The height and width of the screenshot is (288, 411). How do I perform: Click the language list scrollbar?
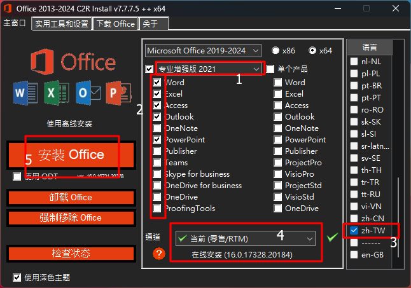[398, 217]
